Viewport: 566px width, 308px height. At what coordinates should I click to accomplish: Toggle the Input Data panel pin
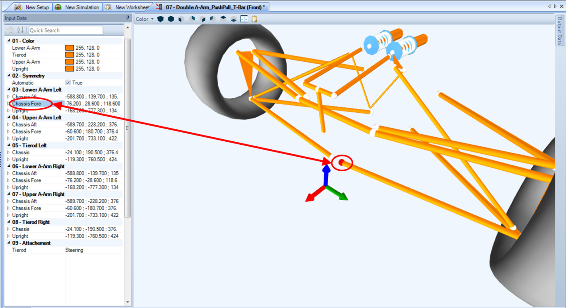[x=128, y=18]
